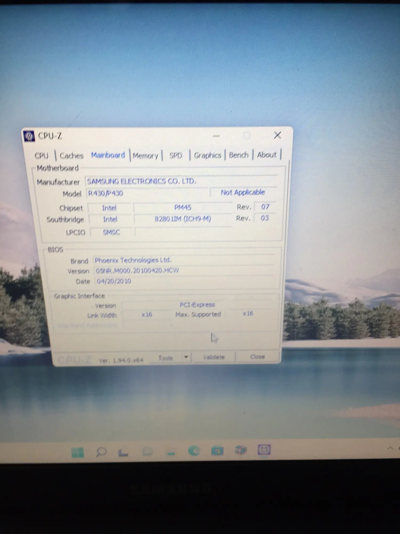
Task: Go to the Memory tab
Action: tap(146, 155)
